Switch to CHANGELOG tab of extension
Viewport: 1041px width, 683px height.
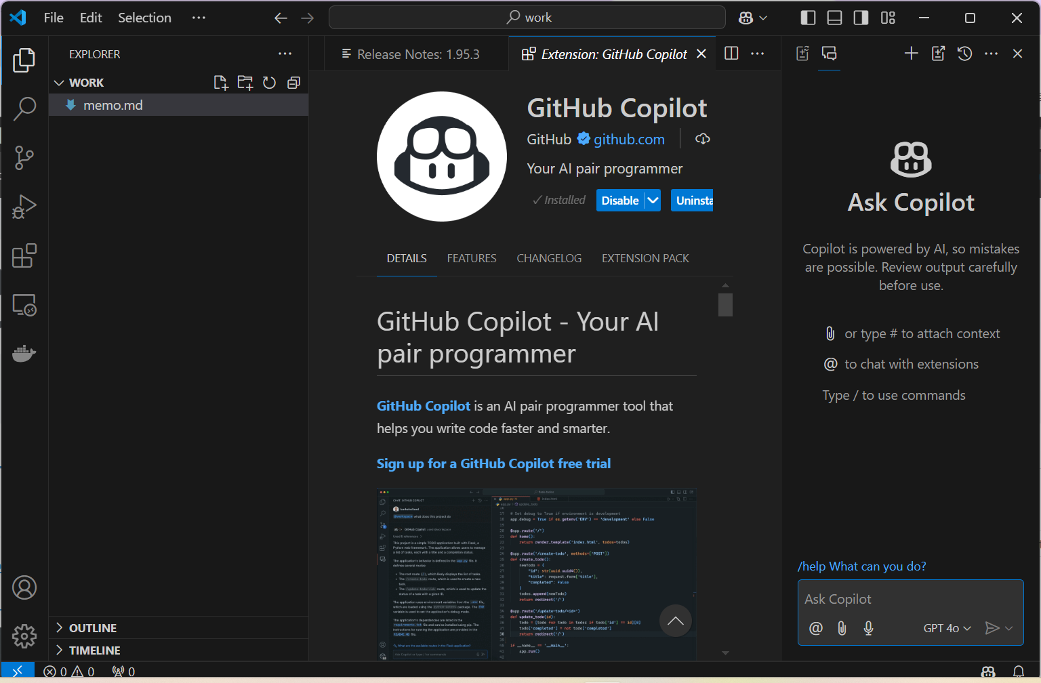549,258
